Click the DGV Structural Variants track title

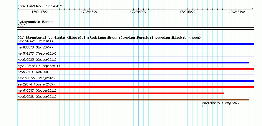click(109, 38)
